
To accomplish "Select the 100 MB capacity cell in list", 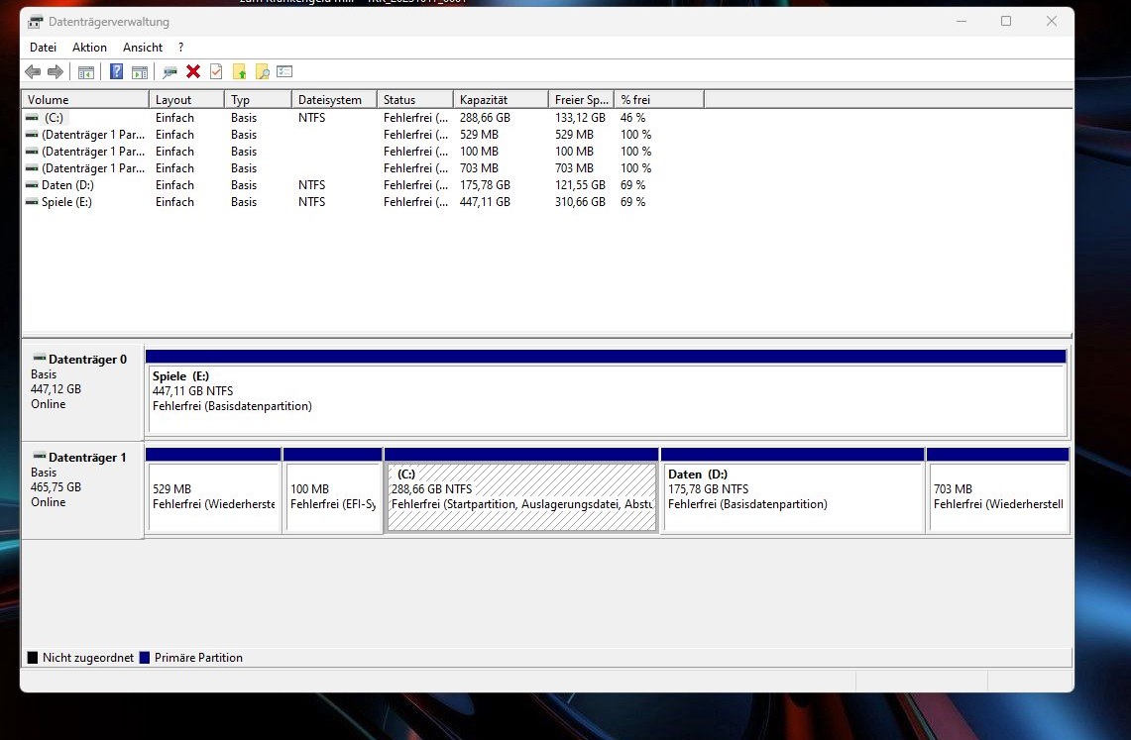I will coord(479,152).
